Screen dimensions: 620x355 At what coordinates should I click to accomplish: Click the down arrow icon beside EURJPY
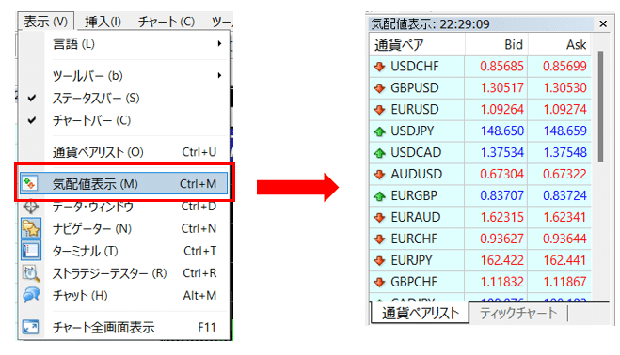pos(379,261)
